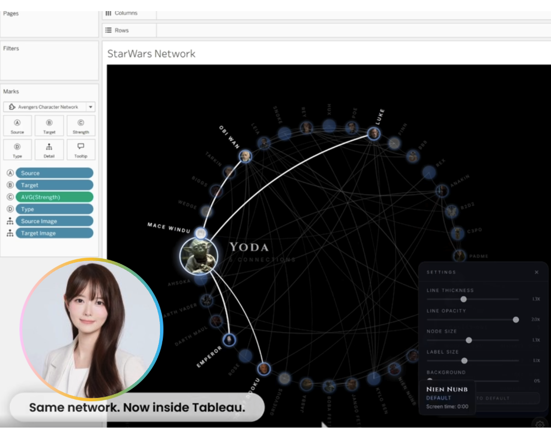Screen dimensions: 551x439
Task: Click the Strength encoding card
Action: [x=81, y=126]
